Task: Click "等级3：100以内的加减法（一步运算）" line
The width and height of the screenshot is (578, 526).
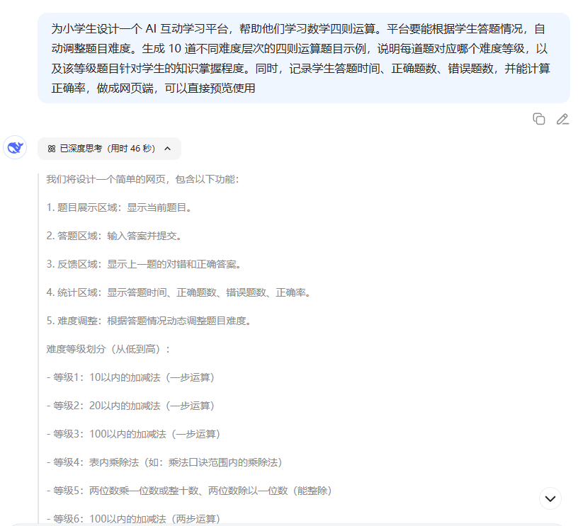Action: tap(133, 434)
